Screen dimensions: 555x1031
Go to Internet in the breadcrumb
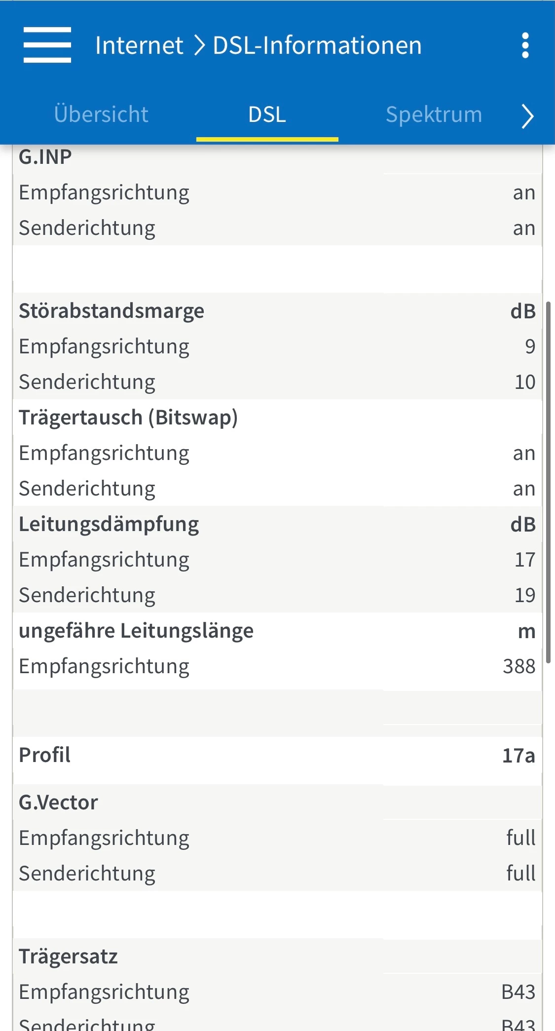tap(139, 45)
